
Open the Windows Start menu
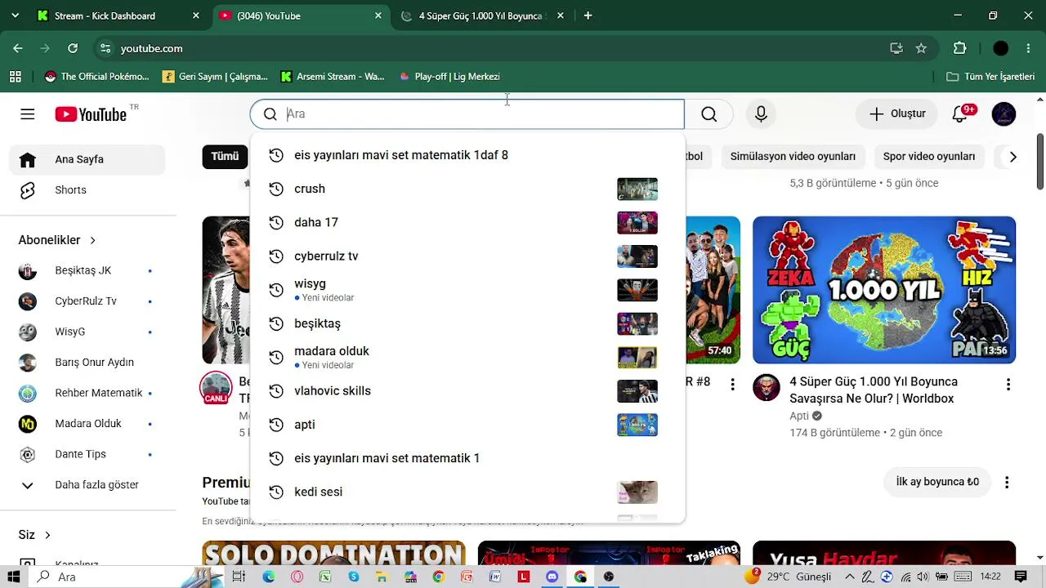(x=14, y=577)
